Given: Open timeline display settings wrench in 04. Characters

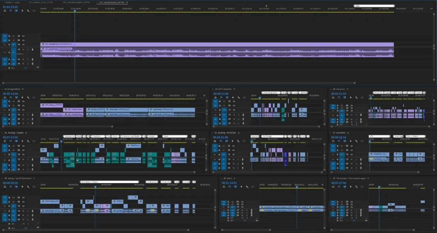Looking at the screenshot, I should (356, 97).
